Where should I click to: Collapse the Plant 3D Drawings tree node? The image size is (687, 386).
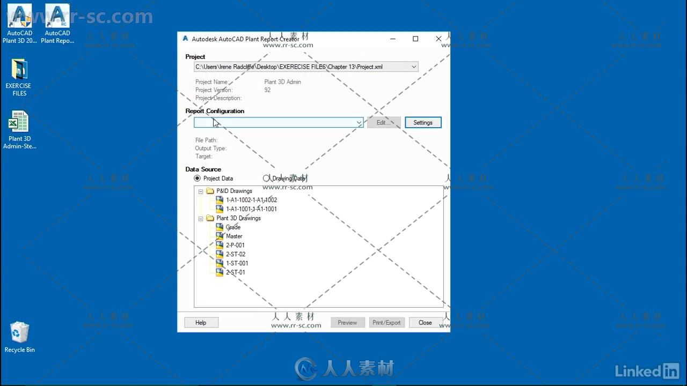[x=201, y=219]
